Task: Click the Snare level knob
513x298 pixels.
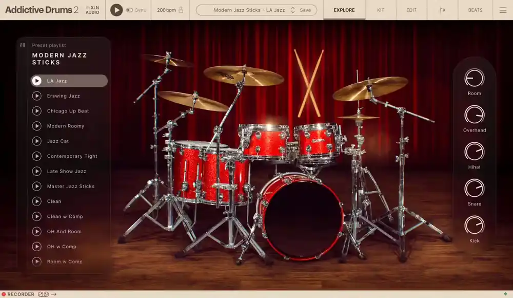Action: [x=474, y=189]
